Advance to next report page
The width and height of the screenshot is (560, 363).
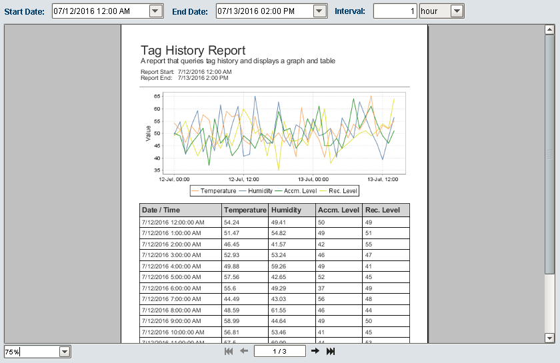(315, 351)
